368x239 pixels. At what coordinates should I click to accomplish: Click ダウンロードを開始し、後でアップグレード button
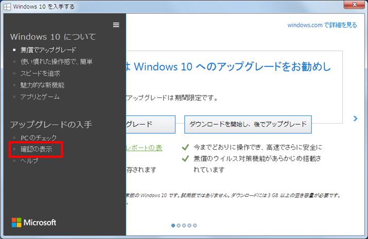[x=248, y=124]
